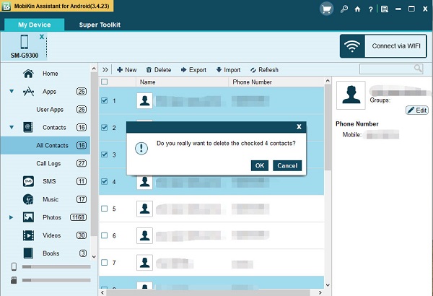Click the key register icon

tap(344, 9)
